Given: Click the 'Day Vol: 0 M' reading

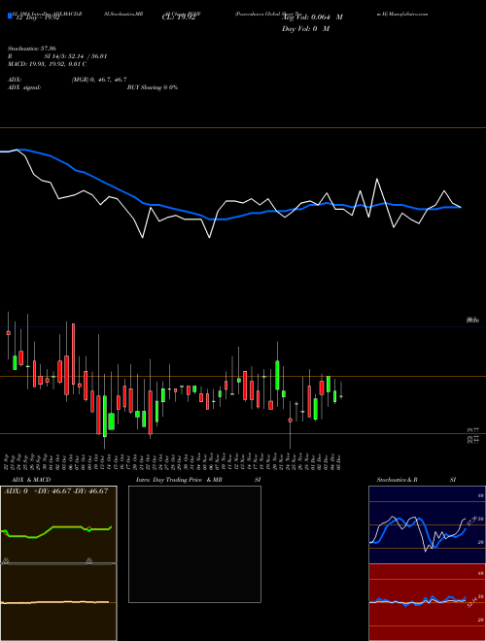Looking at the screenshot, I should point(305,29).
